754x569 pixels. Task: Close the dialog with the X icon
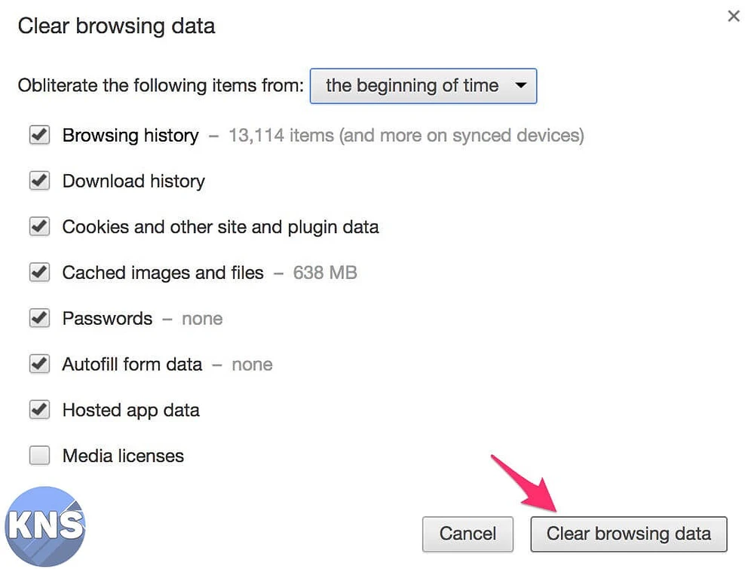tap(734, 16)
